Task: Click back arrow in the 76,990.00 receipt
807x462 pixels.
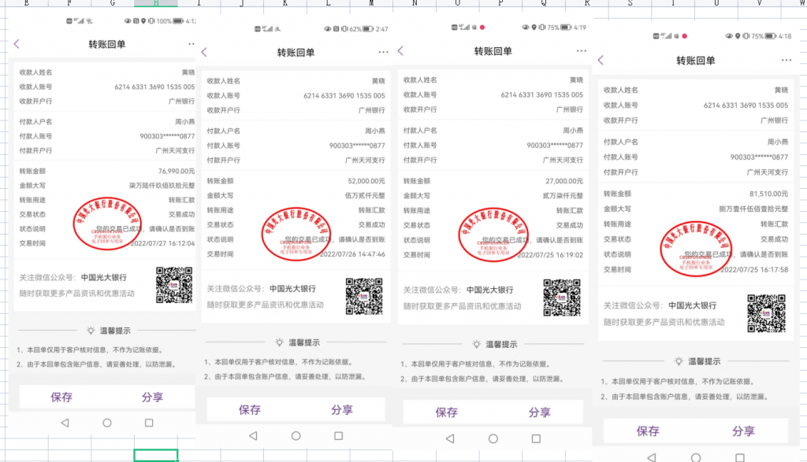Action: click(17, 44)
